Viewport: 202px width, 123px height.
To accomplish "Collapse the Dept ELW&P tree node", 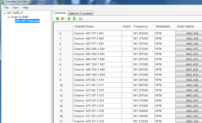I will click(9, 17).
